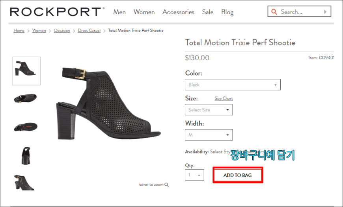Screen dimensions: 343x207
Task: Open the Women menu
Action: [x=144, y=12]
